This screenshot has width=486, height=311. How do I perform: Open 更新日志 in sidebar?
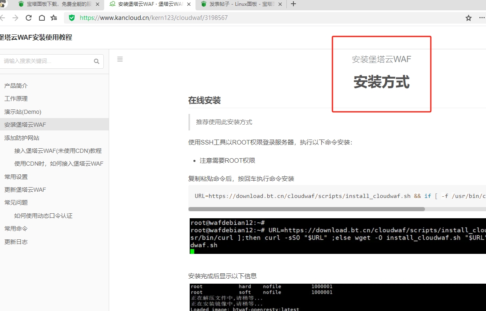click(x=16, y=242)
